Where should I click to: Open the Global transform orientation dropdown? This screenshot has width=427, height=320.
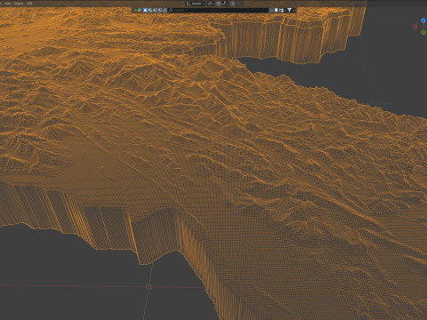click(x=195, y=4)
